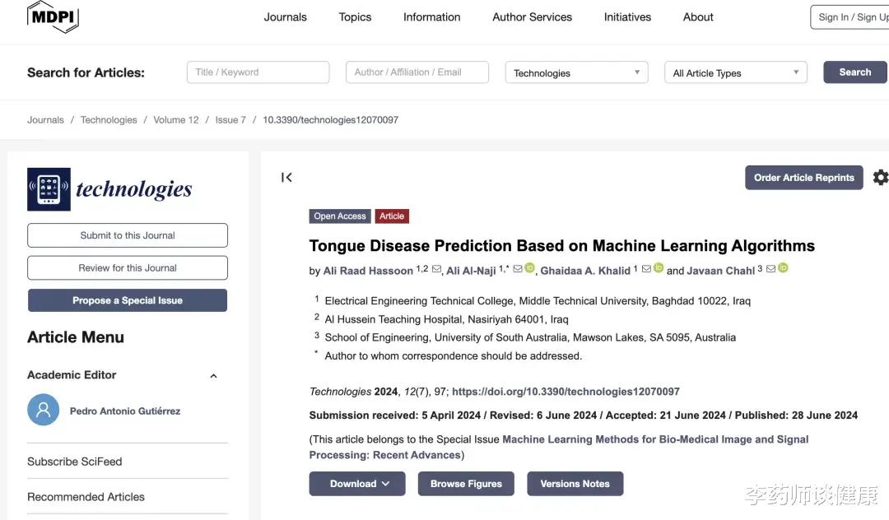The image size is (889, 520).
Task: Go to Technologies breadcrumb
Action: 109,119
